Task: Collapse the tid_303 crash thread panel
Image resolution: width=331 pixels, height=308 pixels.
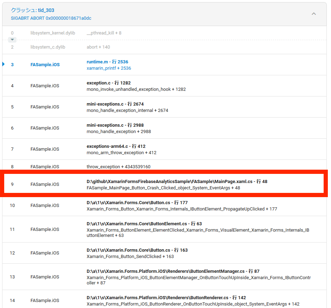Action: pyautogui.click(x=313, y=14)
